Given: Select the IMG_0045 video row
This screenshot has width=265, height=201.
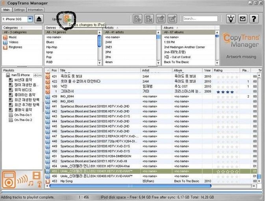Looking at the screenshot, I should tap(150, 101).
